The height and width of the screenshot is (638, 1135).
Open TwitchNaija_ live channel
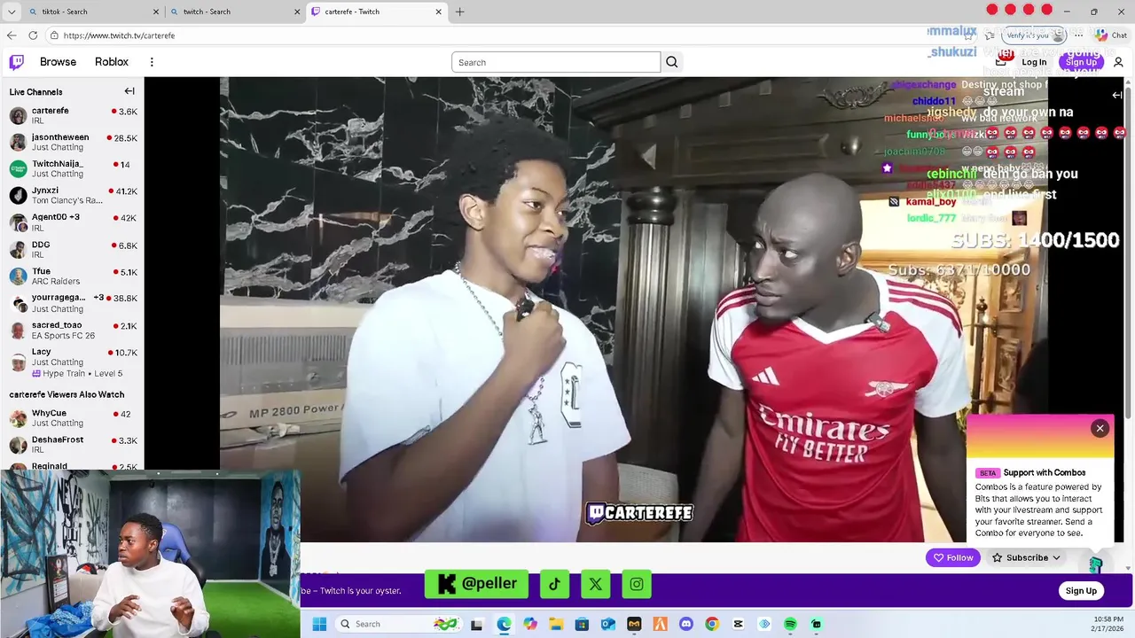pos(72,168)
